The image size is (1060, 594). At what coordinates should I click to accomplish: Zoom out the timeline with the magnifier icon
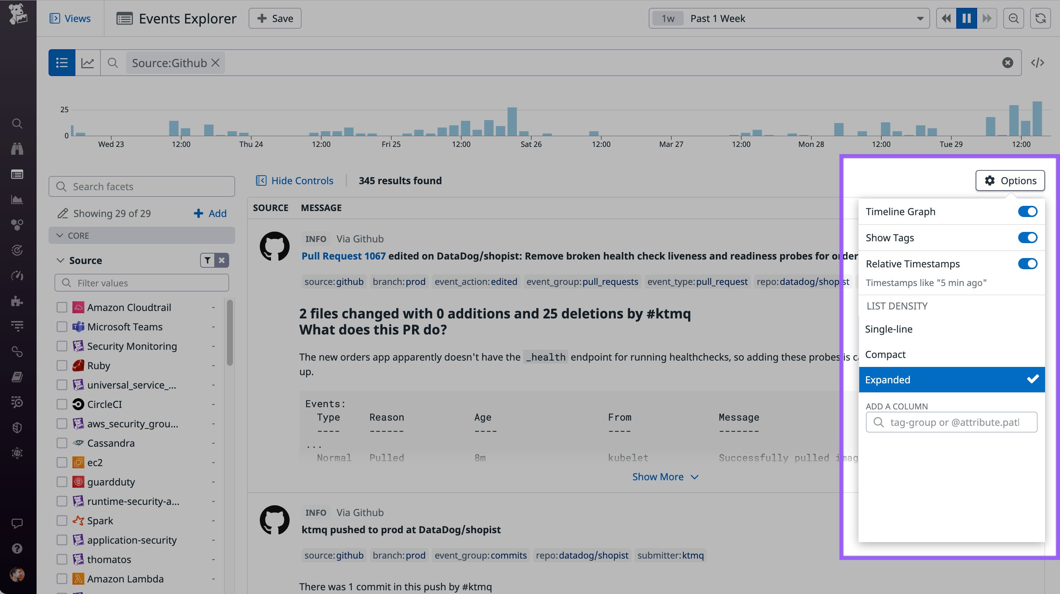coord(1013,18)
